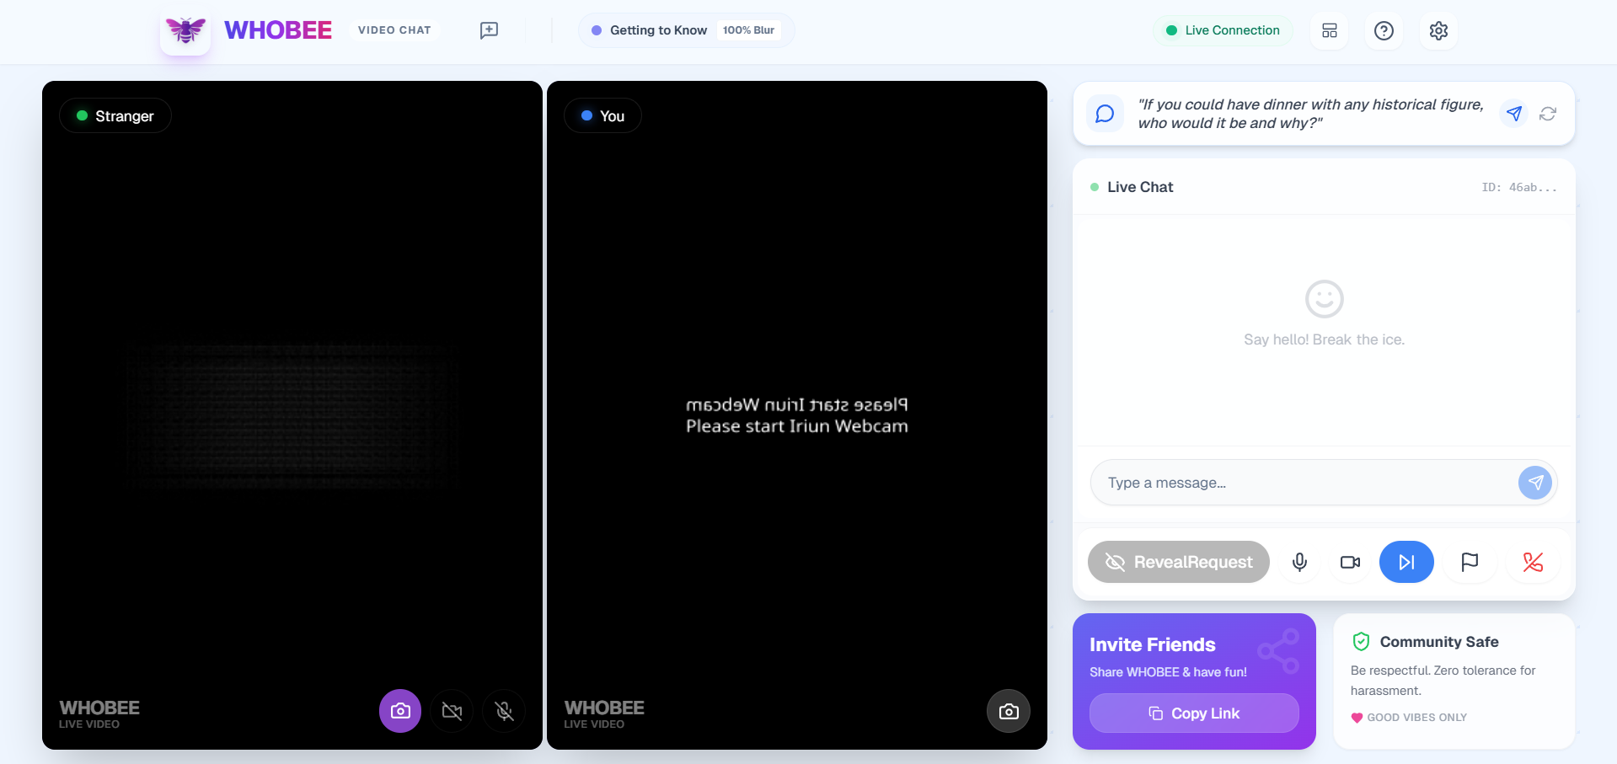The image size is (1617, 764).
Task: Send chat message with blue send button
Action: click(x=1535, y=483)
